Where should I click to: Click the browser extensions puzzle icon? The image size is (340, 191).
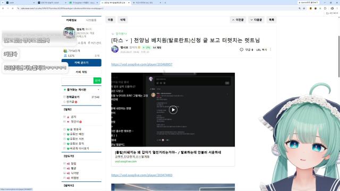[325, 8]
